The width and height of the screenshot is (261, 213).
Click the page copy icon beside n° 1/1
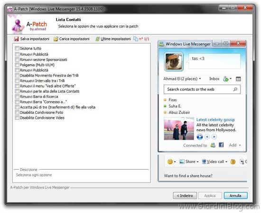[136, 39]
